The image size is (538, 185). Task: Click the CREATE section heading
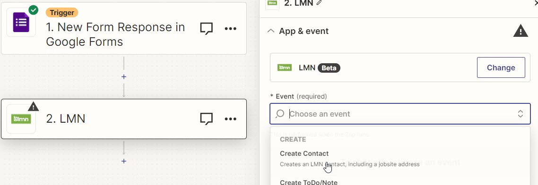(x=293, y=139)
